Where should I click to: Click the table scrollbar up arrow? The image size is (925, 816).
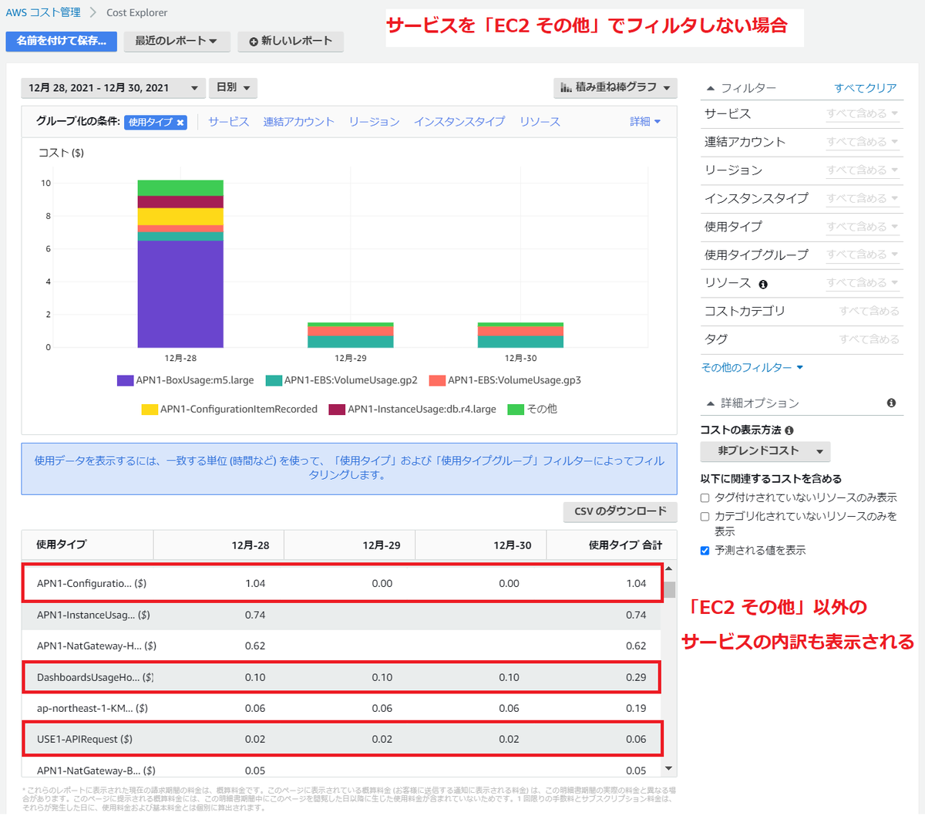(x=668, y=568)
